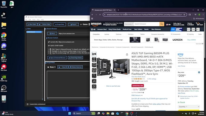This screenshot has width=206, height=116.
Task: Open the Quantity: 1 dropdown
Action: point(189,107)
